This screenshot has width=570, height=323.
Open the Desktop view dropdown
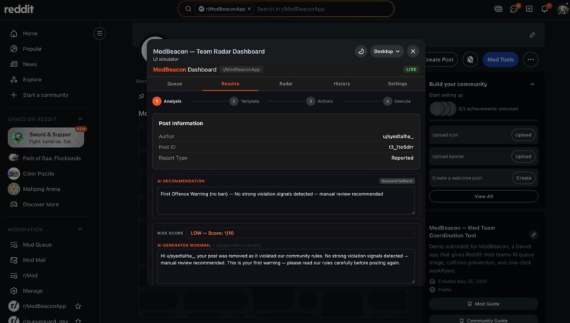[x=387, y=51]
